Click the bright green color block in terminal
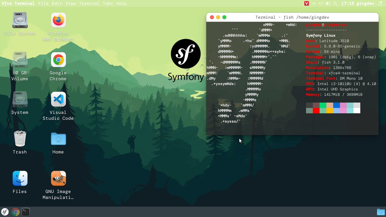This screenshot has height=217, width=386. coord(323,105)
